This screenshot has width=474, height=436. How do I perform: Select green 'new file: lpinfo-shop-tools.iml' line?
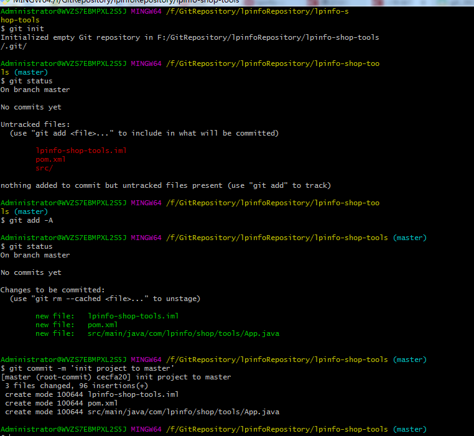107,316
